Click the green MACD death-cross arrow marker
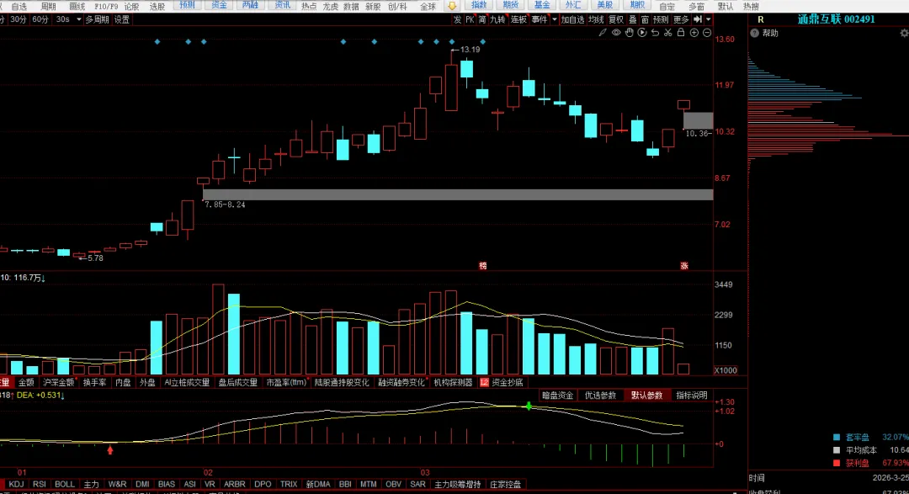Viewport: 909px width, 494px height. pos(529,406)
